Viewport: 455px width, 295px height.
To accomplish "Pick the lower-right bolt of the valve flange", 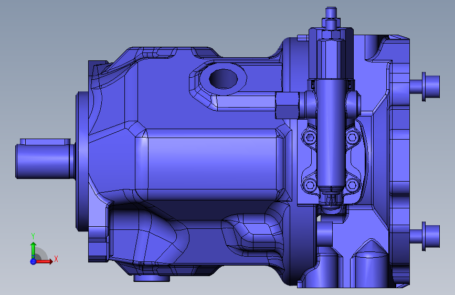I will pyautogui.click(x=352, y=185).
